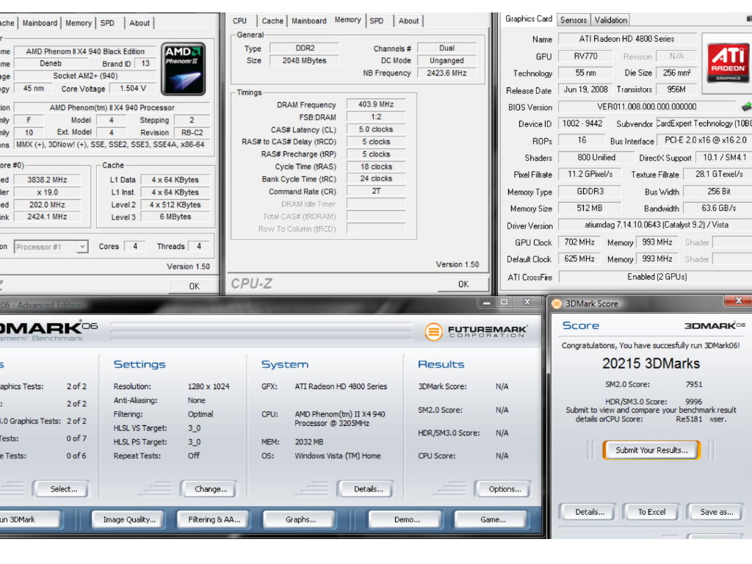The height and width of the screenshot is (564, 752).
Task: Select Memory tab in middle CPU-Z window
Action: [347, 20]
